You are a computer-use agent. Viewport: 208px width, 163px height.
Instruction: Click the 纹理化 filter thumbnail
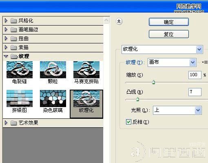click(x=86, y=99)
